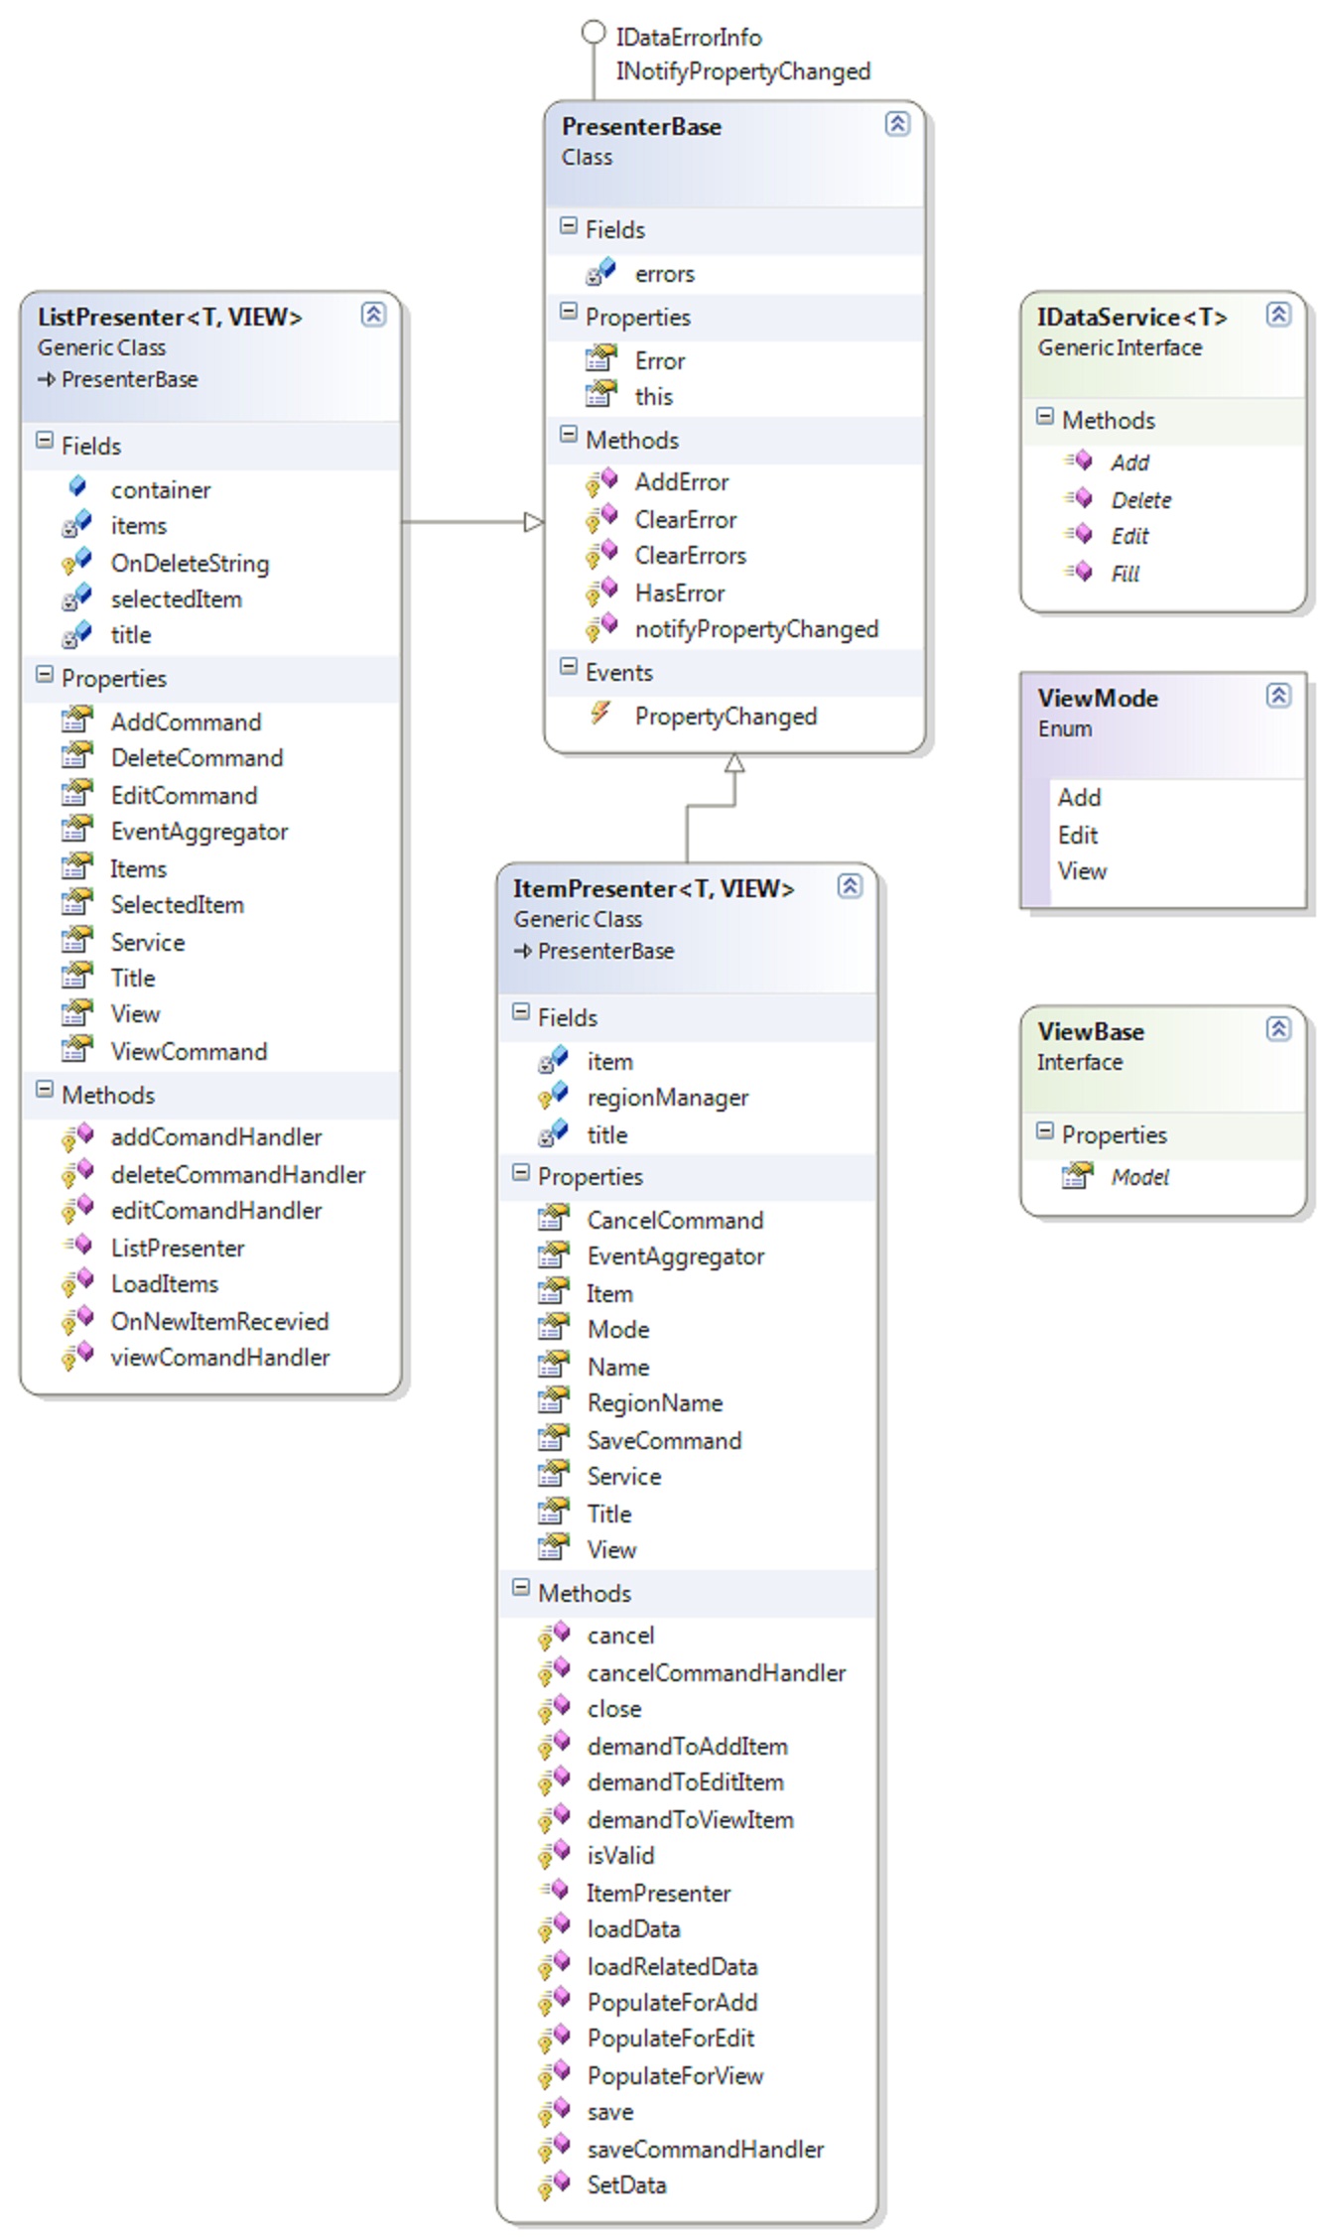Click the interface lollipop circle above PresenterBase
The height and width of the screenshot is (2239, 1324).
pyautogui.click(x=594, y=33)
